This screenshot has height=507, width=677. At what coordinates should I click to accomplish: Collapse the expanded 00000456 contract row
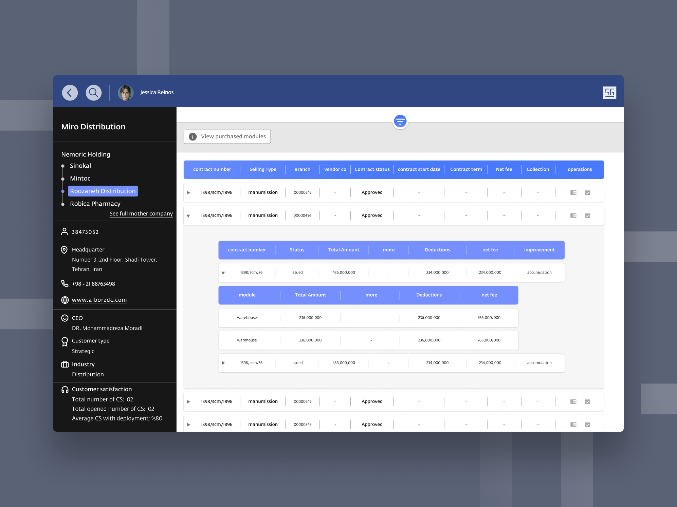[x=188, y=216]
